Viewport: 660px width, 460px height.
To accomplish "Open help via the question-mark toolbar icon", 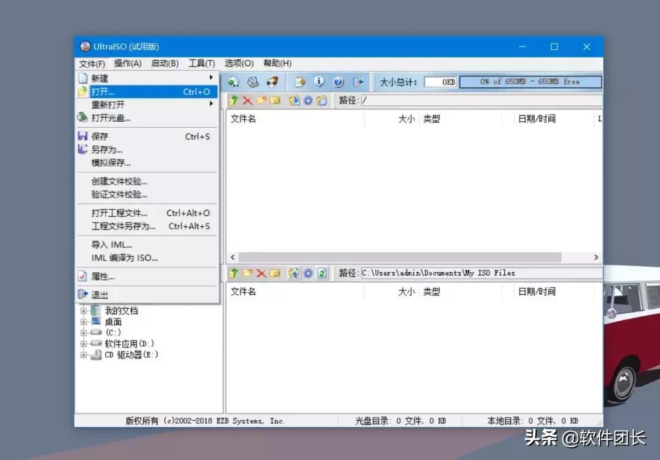I will tap(339, 81).
